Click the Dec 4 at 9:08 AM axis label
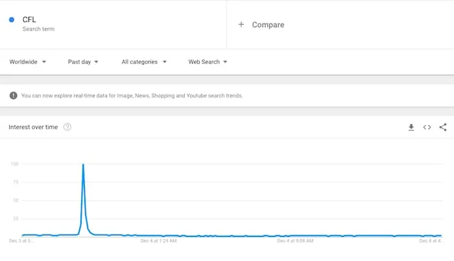 (295, 241)
